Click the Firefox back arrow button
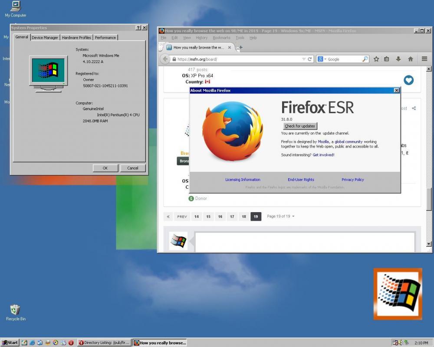 tap(165, 59)
